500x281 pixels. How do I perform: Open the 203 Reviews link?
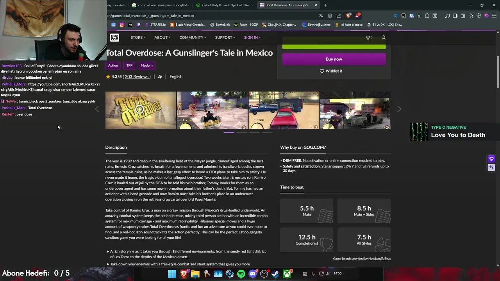137,76
